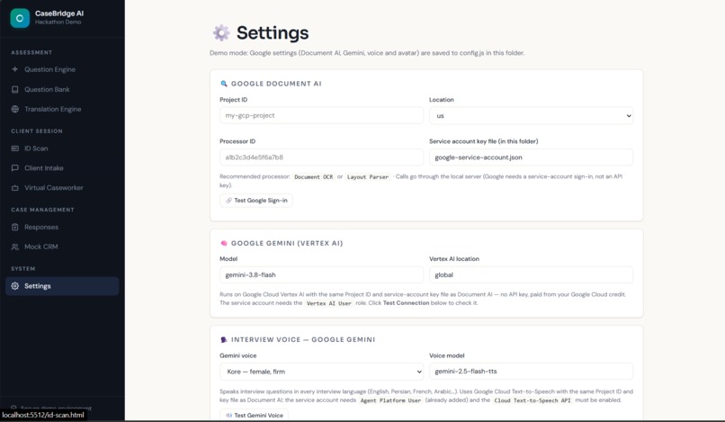This screenshot has height=422, width=725.
Task: Click the Cloud Text-to-Speech API label
Action: click(533, 400)
